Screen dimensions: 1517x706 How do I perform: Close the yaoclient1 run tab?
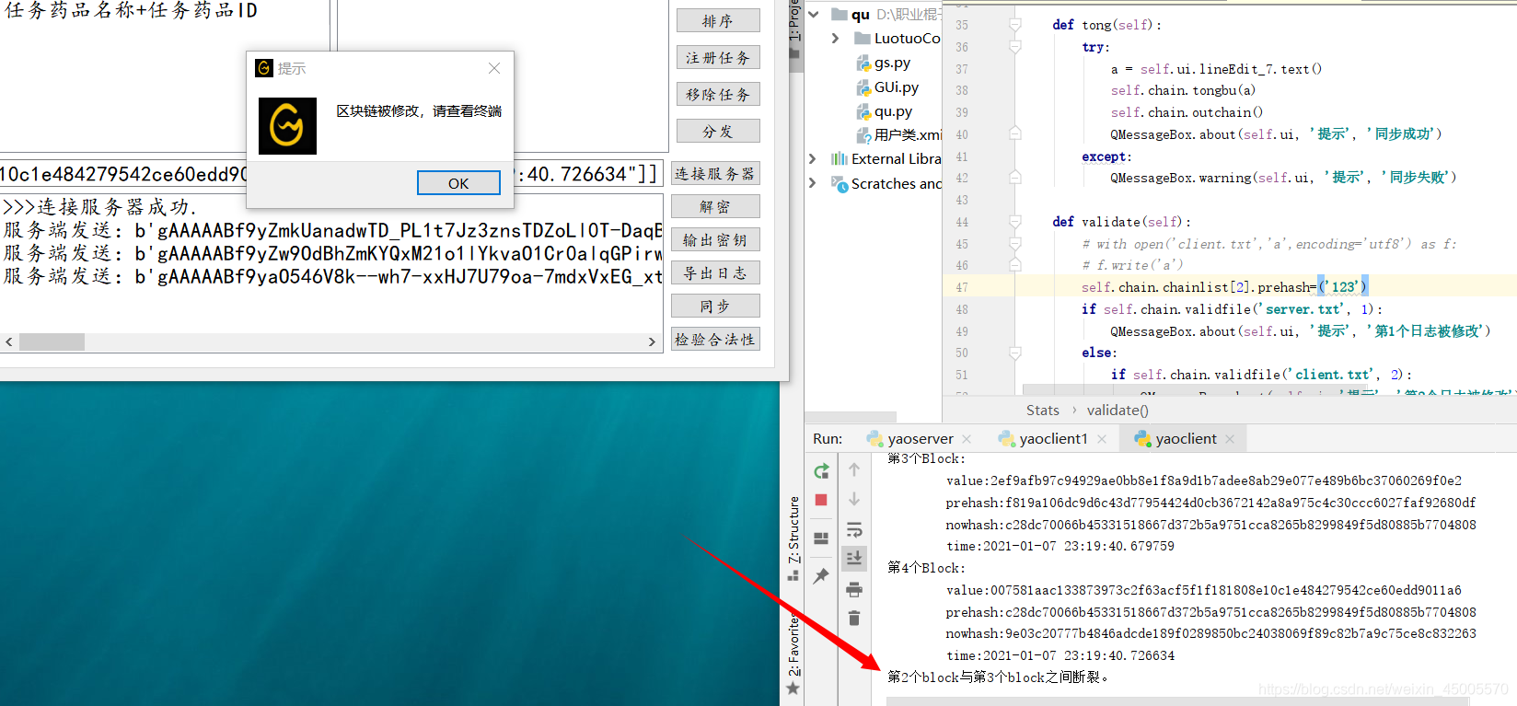coord(1102,439)
